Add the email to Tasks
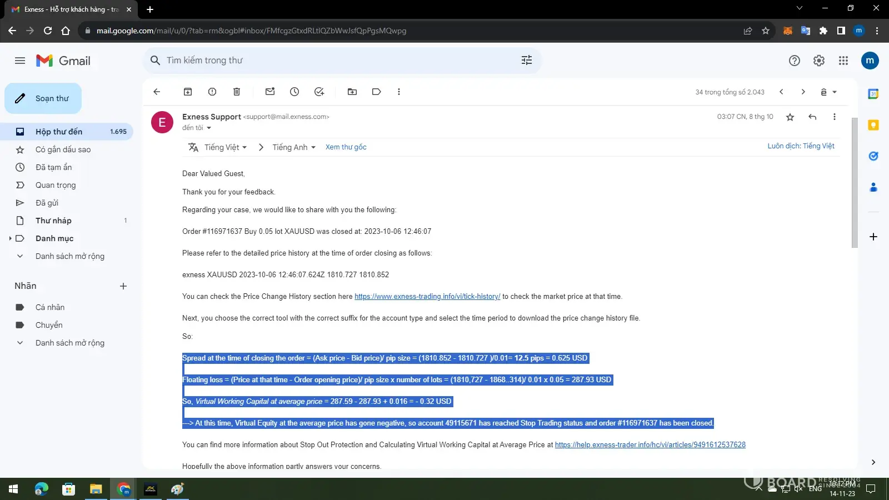889x500 pixels. pyautogui.click(x=319, y=92)
